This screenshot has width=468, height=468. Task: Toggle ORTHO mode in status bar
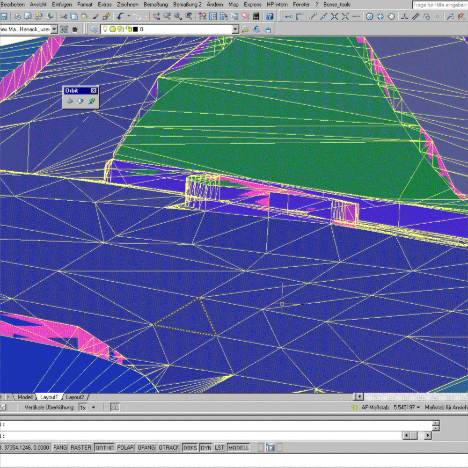(x=104, y=448)
